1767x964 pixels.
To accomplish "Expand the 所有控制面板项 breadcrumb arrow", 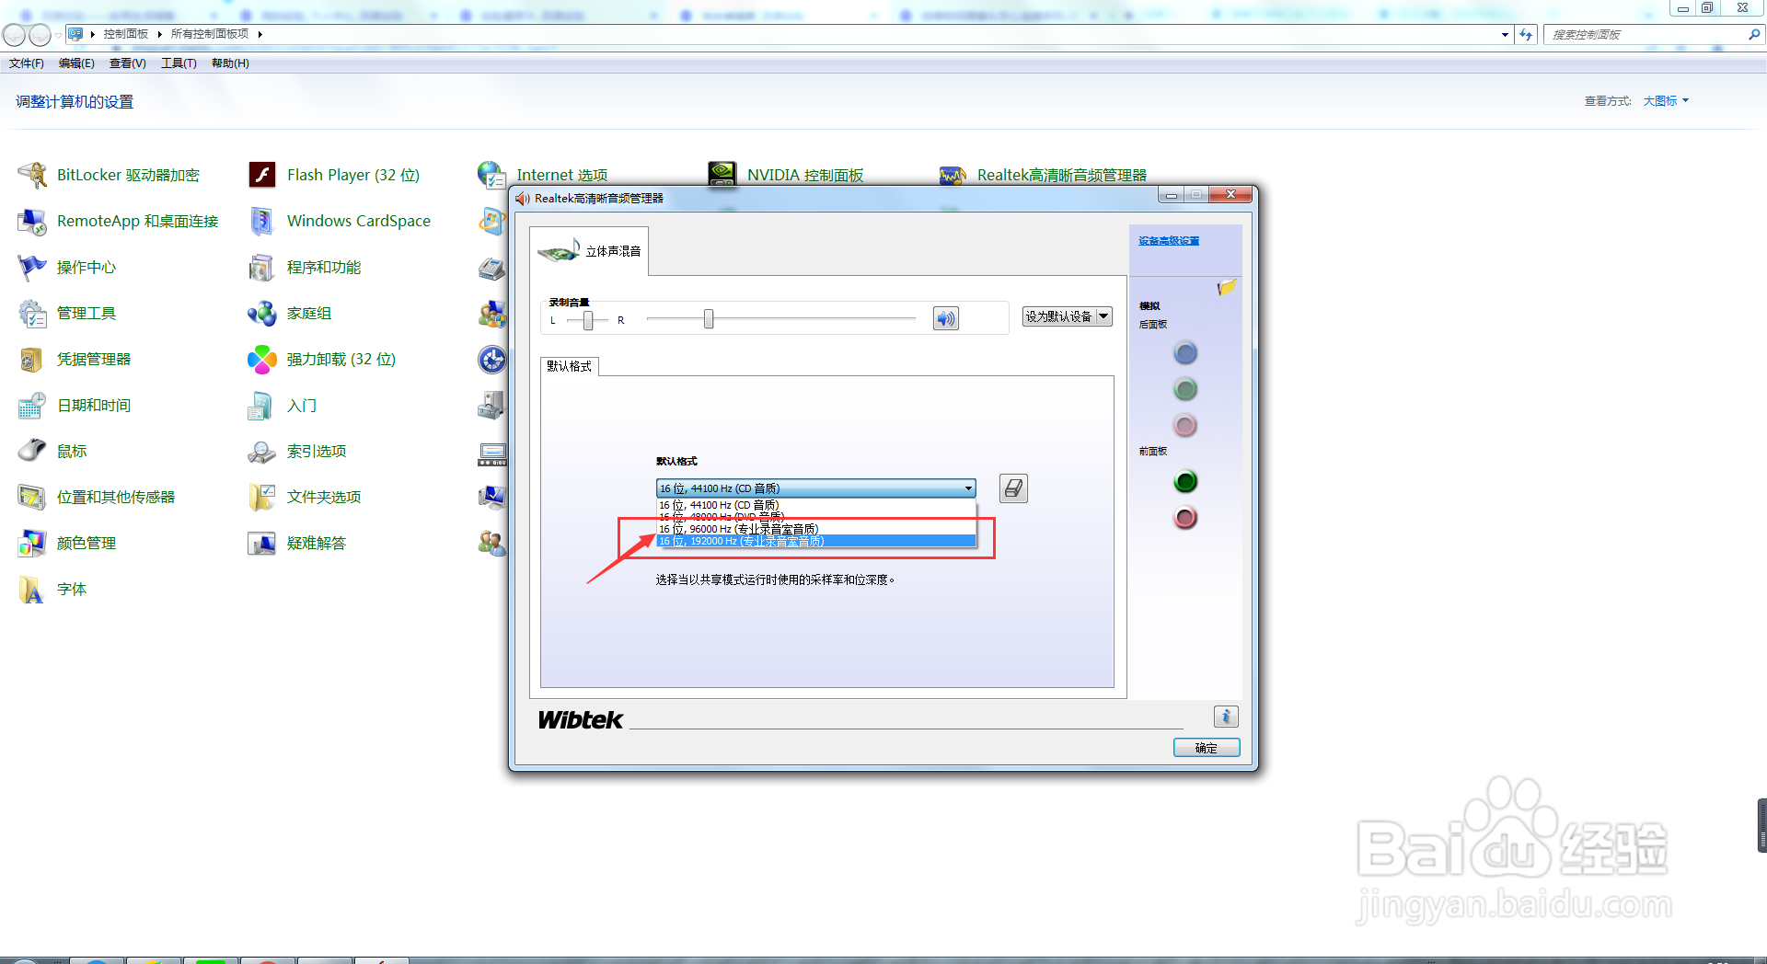I will (260, 34).
